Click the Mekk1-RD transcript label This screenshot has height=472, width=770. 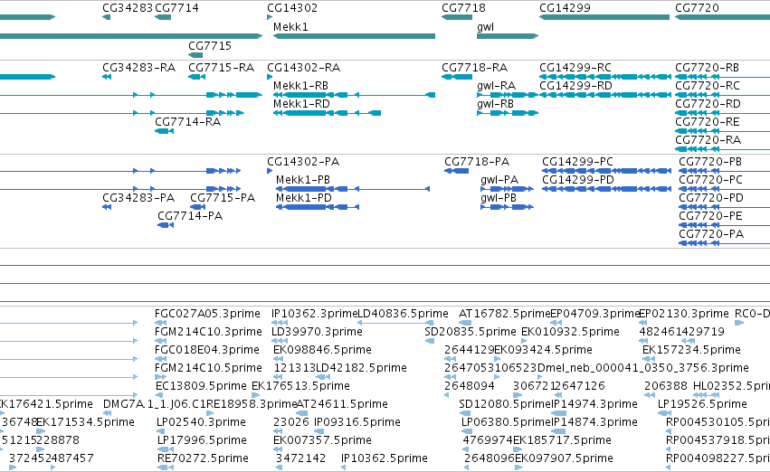[x=301, y=104]
